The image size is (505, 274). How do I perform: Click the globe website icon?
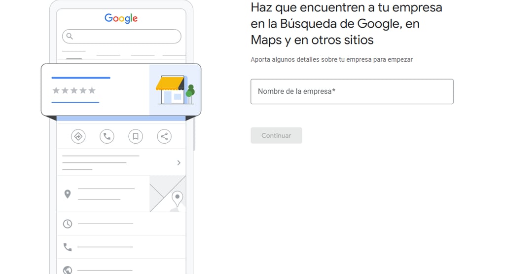(x=67, y=270)
